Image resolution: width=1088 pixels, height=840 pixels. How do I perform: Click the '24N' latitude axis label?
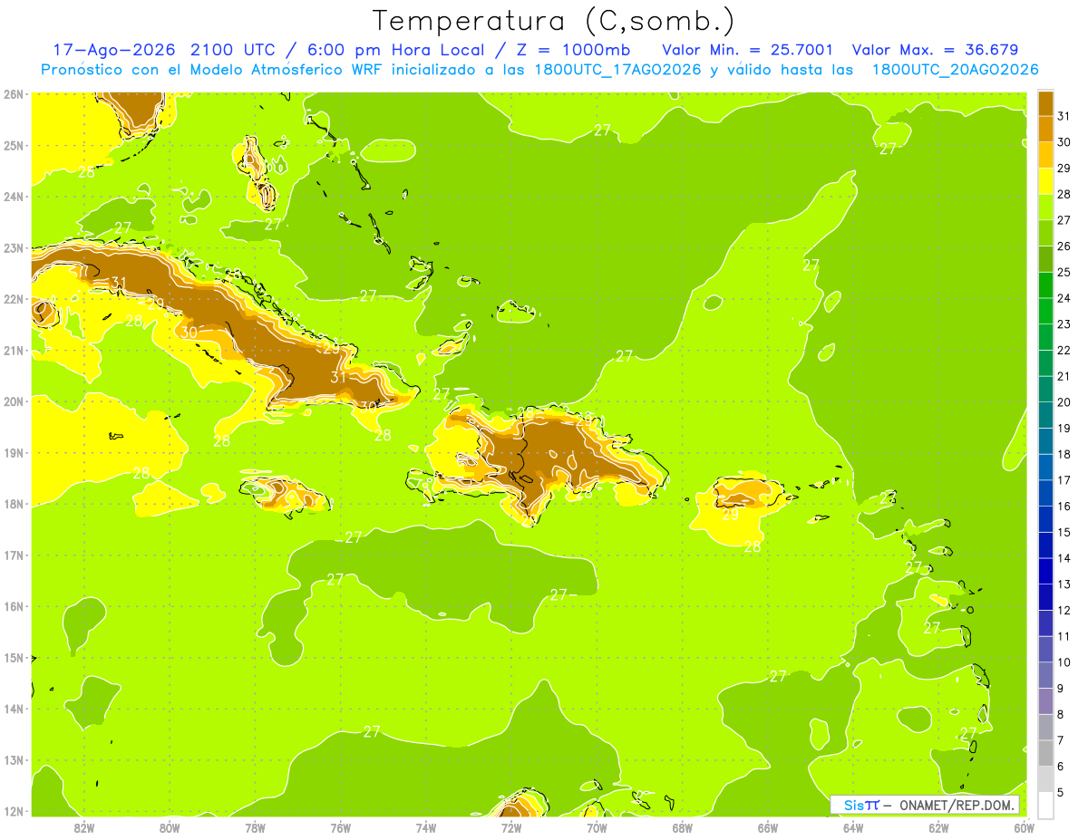coord(14,197)
